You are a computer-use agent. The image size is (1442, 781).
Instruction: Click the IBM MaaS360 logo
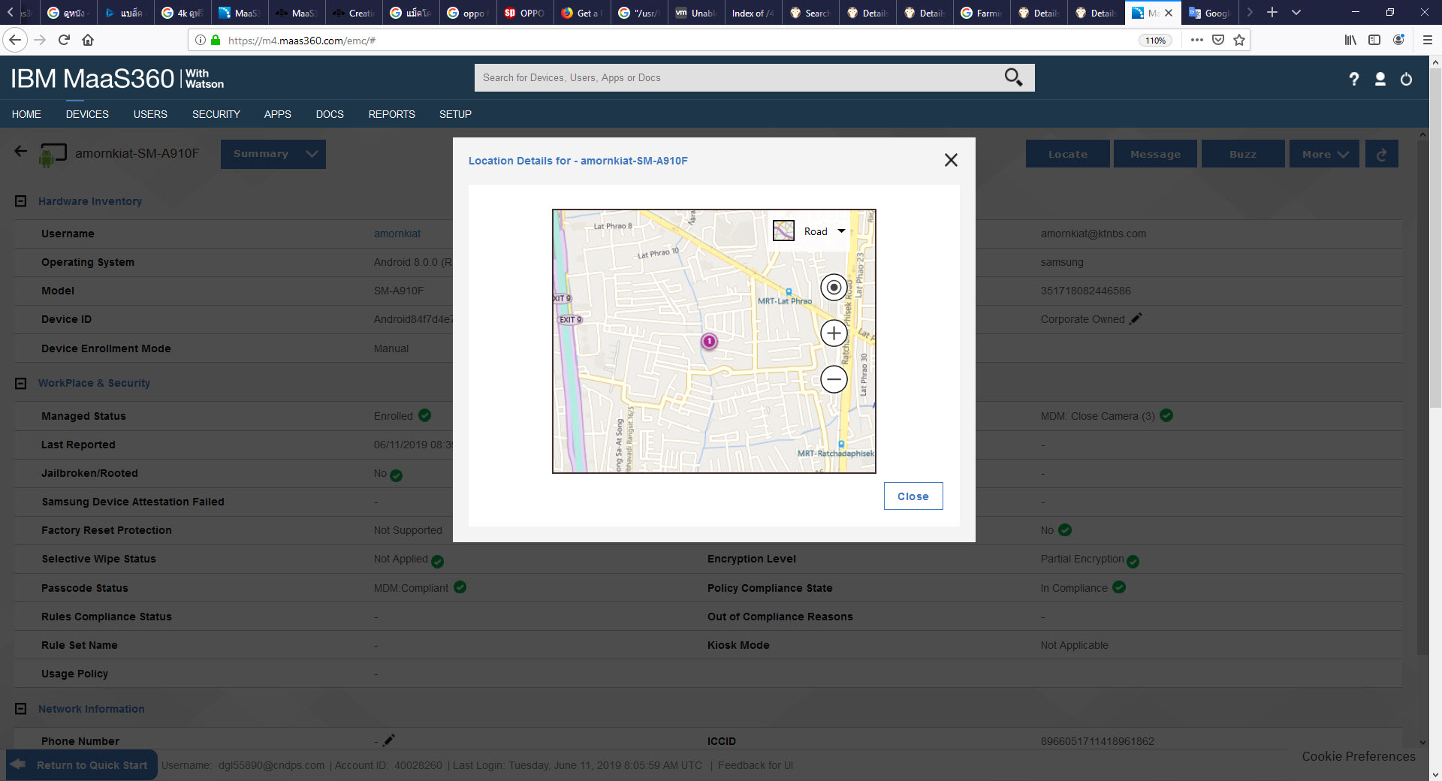coord(117,79)
